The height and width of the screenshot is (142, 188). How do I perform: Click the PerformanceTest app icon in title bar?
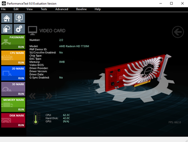(x=4, y=4)
